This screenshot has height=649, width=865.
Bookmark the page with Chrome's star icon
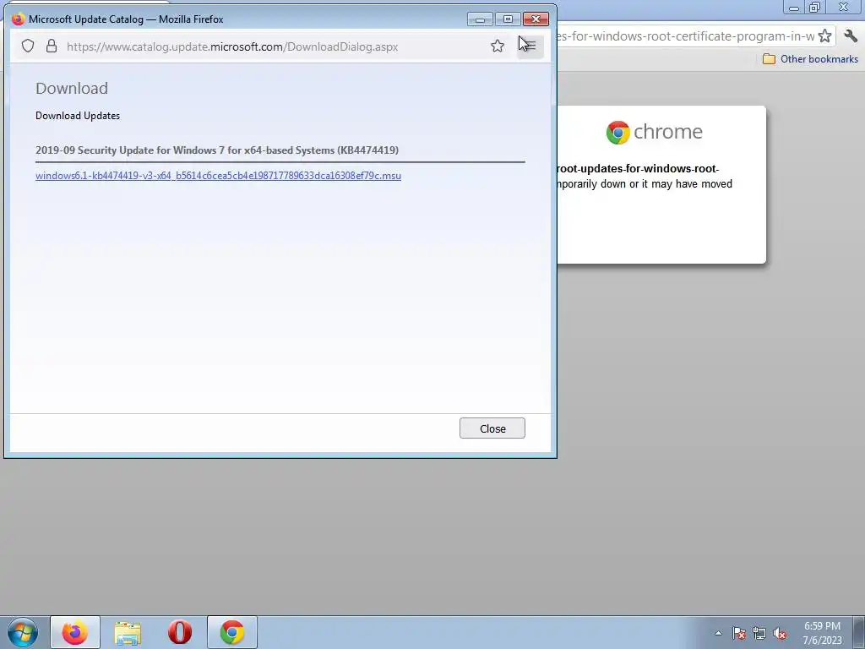824,35
